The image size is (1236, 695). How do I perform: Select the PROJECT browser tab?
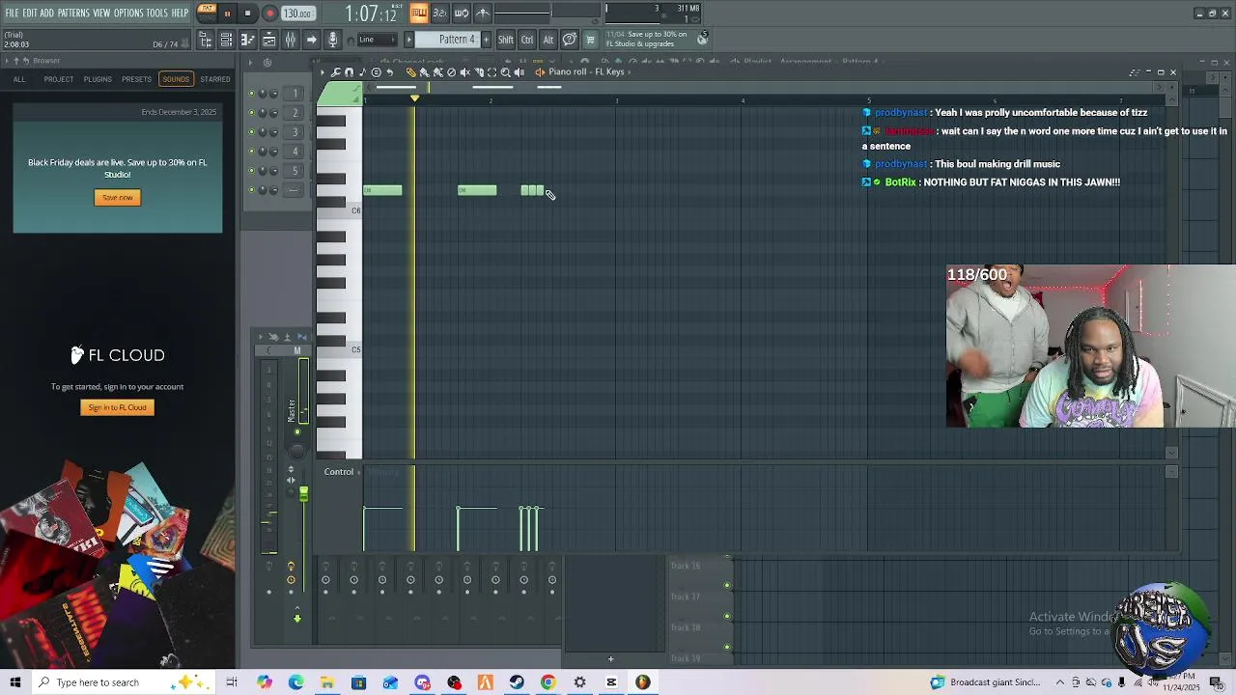click(x=58, y=79)
